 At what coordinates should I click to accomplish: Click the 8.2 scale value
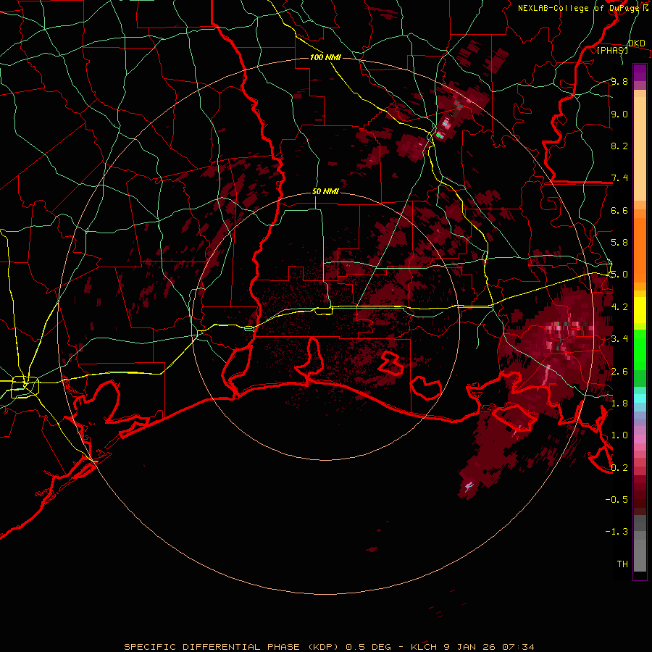click(619, 146)
